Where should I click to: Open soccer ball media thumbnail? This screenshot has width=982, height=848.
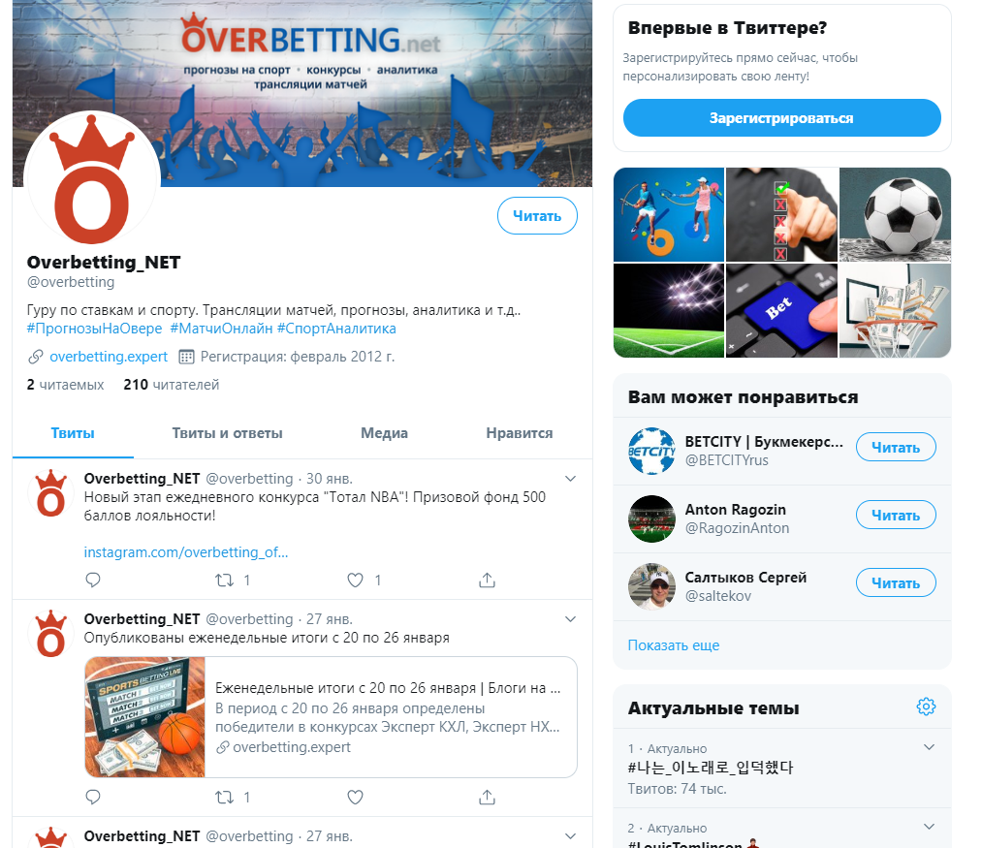pos(895,214)
